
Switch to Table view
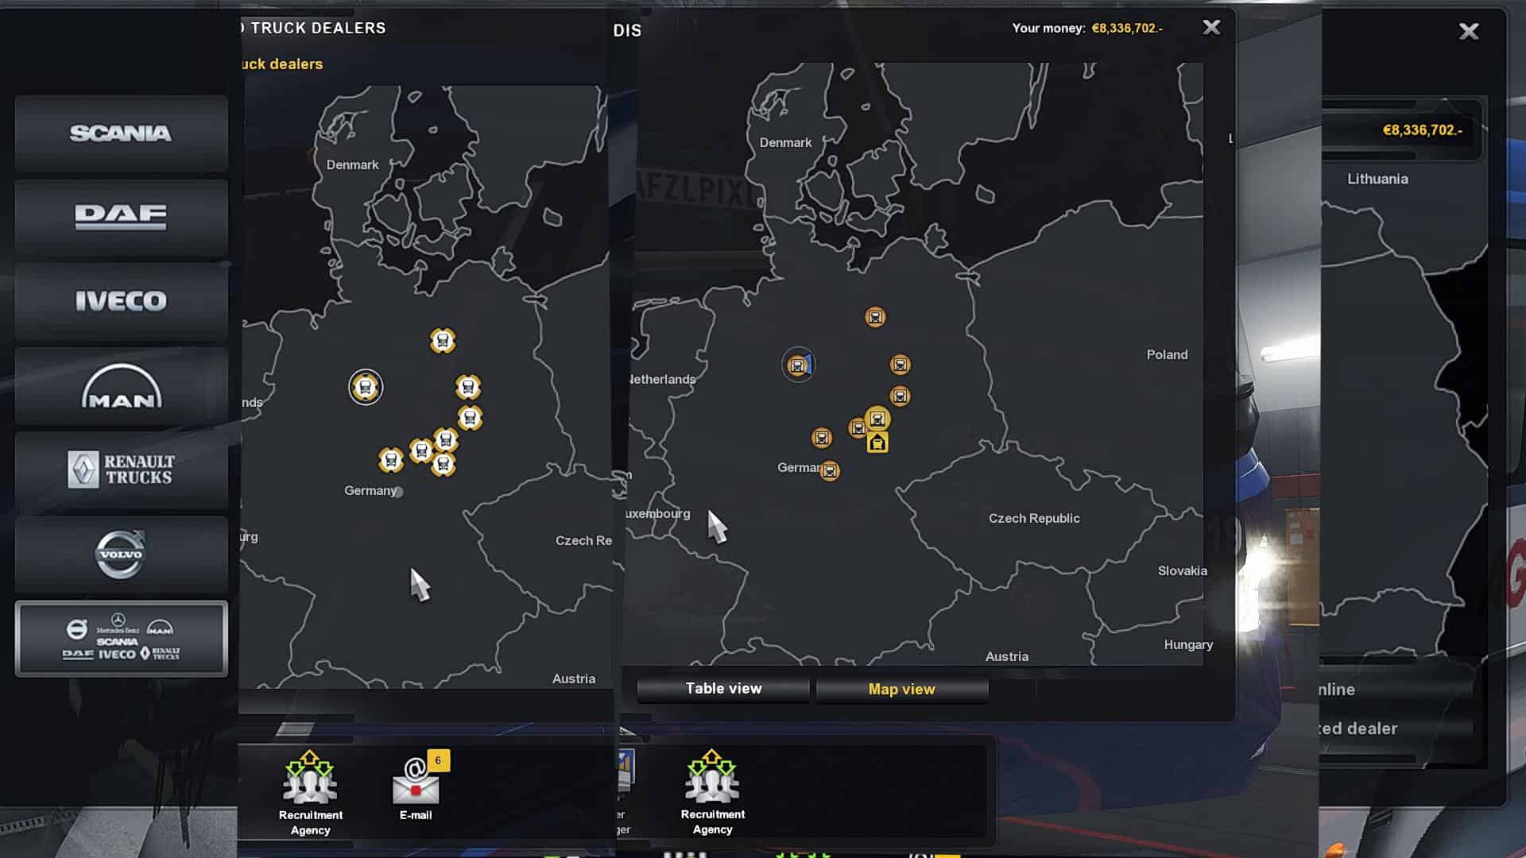coord(723,689)
